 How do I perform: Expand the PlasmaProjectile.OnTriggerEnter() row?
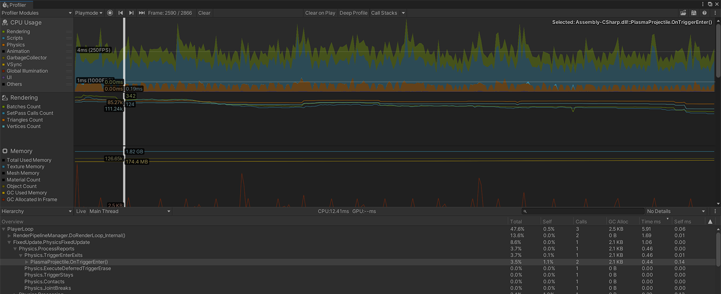click(x=27, y=262)
